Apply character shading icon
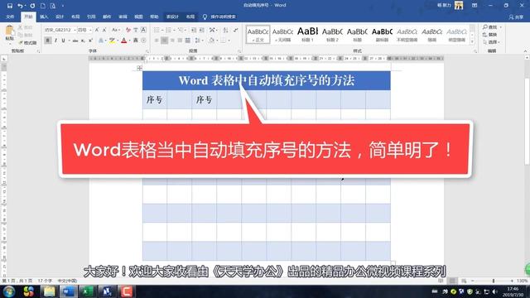The width and height of the screenshot is (530, 298). point(136,41)
